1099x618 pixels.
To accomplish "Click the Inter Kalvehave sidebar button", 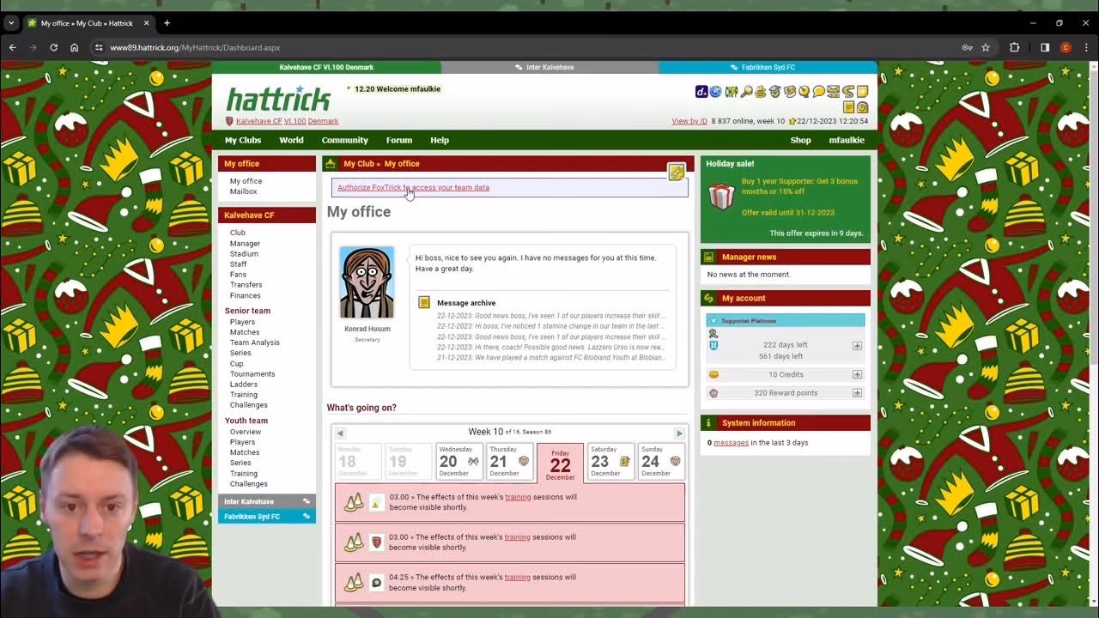I will (x=267, y=501).
